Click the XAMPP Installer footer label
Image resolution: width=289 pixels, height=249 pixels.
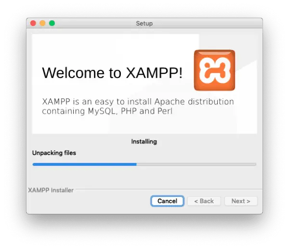coord(51,190)
